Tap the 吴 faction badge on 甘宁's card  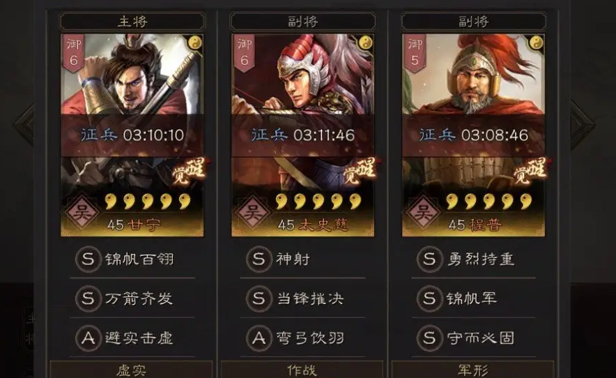[x=82, y=213]
